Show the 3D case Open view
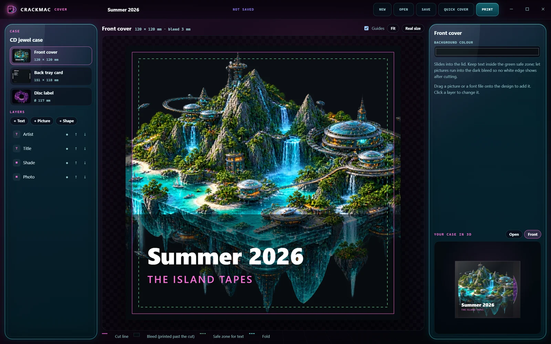The width and height of the screenshot is (551, 344). click(514, 234)
